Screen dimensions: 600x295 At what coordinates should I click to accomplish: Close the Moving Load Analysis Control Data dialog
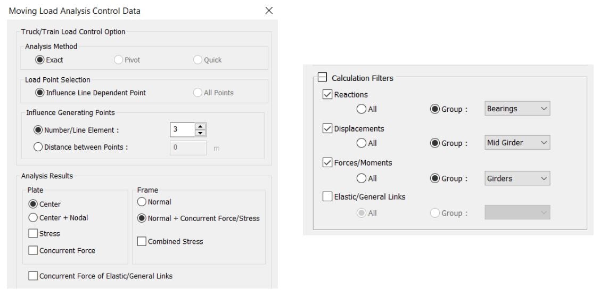click(x=269, y=11)
